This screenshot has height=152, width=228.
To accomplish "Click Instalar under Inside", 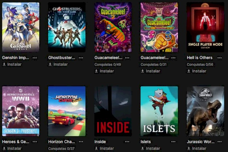I will point(104,148).
